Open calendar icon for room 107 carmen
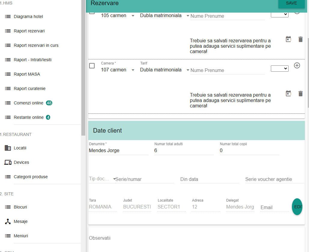This screenshot has height=252, width=309. pos(288,94)
